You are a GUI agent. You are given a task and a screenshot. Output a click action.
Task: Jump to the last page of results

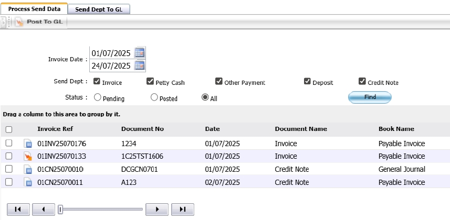click(x=183, y=210)
